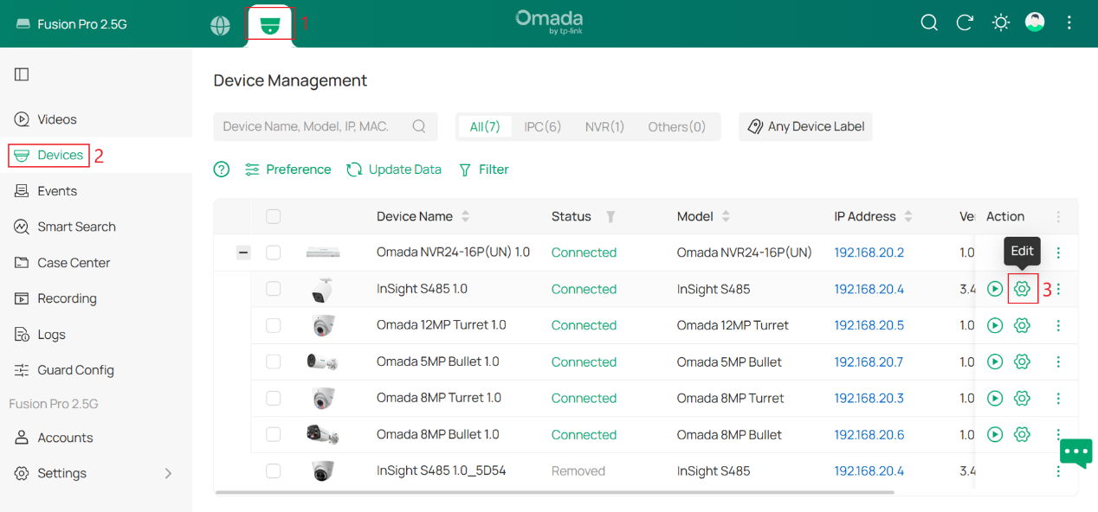Sort by Device Name column
Viewport: 1098px width, 512px height.
(465, 216)
